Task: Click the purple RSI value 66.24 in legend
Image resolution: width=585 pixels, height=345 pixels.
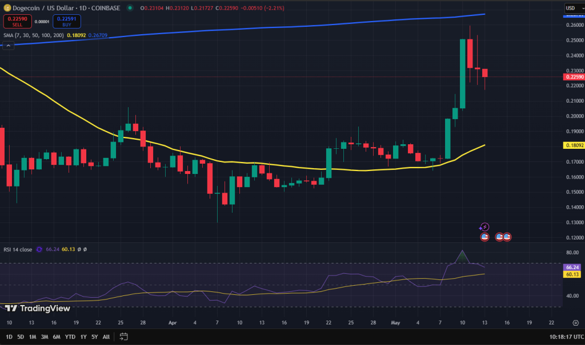Action: (x=53, y=249)
